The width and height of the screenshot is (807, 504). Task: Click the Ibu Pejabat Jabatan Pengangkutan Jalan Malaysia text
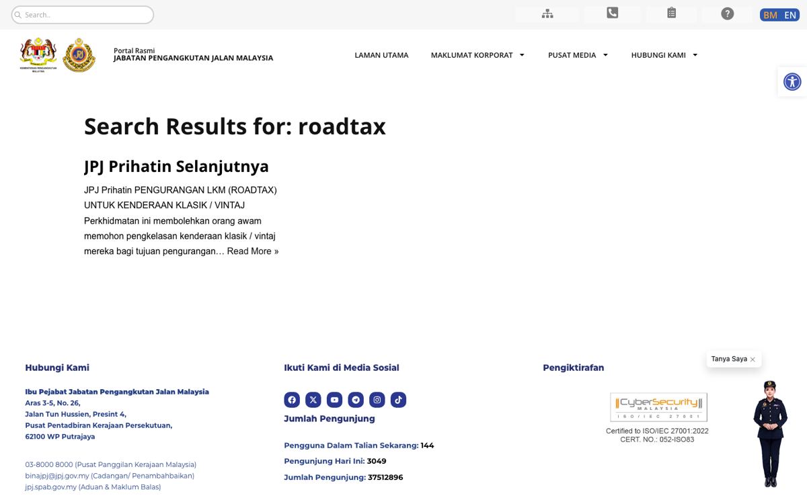(117, 392)
